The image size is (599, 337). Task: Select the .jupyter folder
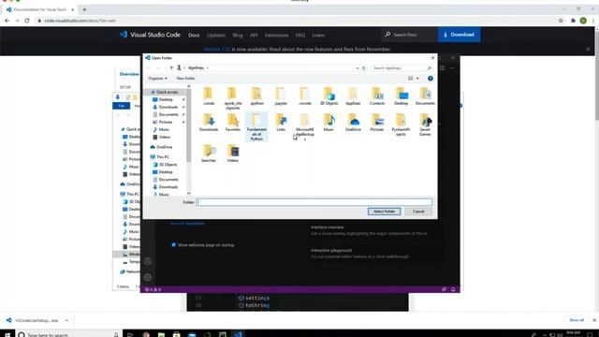coord(281,96)
